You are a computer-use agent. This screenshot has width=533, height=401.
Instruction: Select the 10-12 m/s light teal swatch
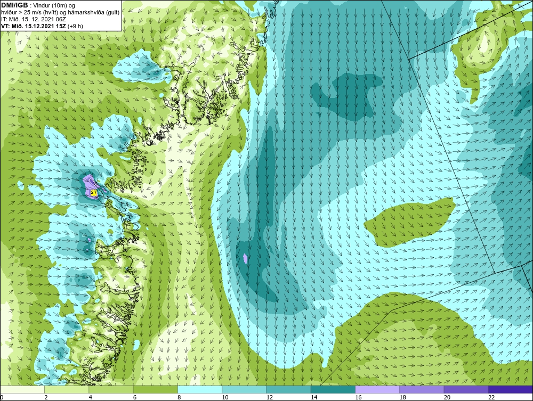244,389
